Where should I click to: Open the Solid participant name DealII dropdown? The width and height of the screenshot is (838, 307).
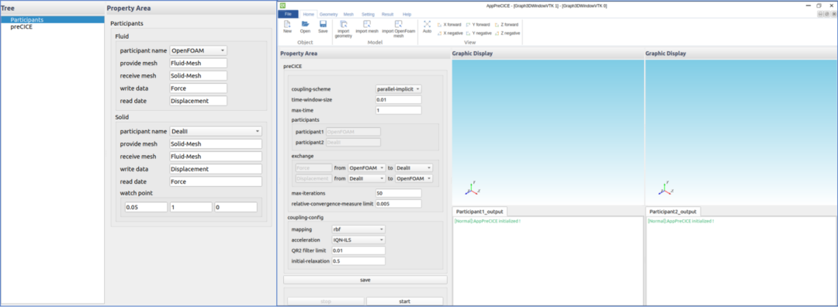click(216, 131)
